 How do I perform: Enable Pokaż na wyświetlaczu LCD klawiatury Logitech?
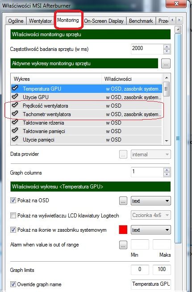point(13,216)
